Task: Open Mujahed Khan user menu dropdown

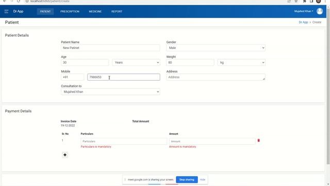Action: 304,11
